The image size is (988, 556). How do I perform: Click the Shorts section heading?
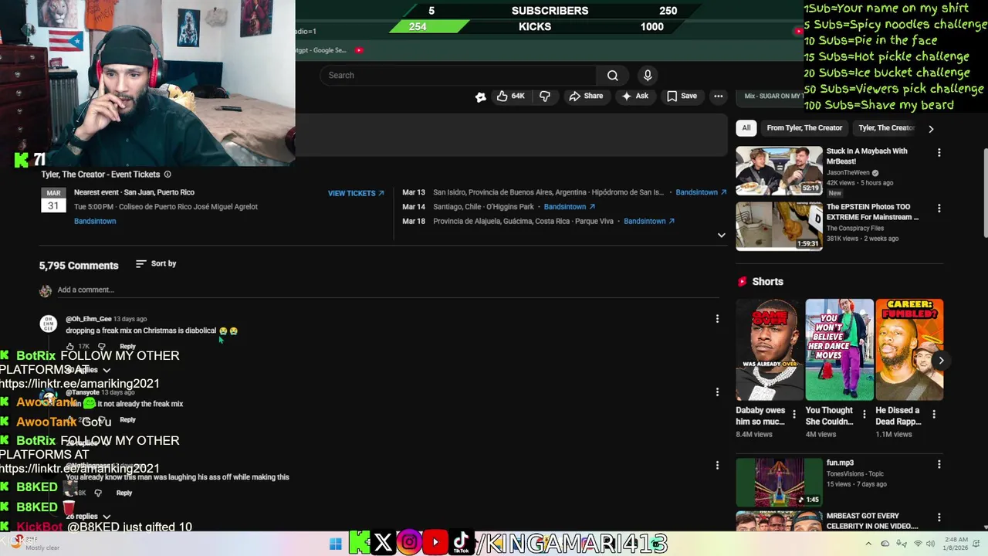click(767, 282)
